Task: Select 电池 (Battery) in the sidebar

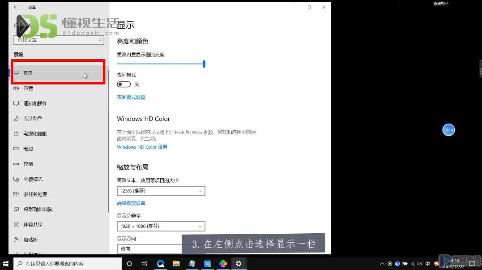Action: point(28,149)
